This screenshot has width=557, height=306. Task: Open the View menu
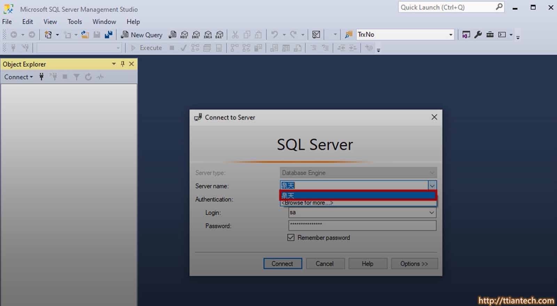[x=50, y=22]
